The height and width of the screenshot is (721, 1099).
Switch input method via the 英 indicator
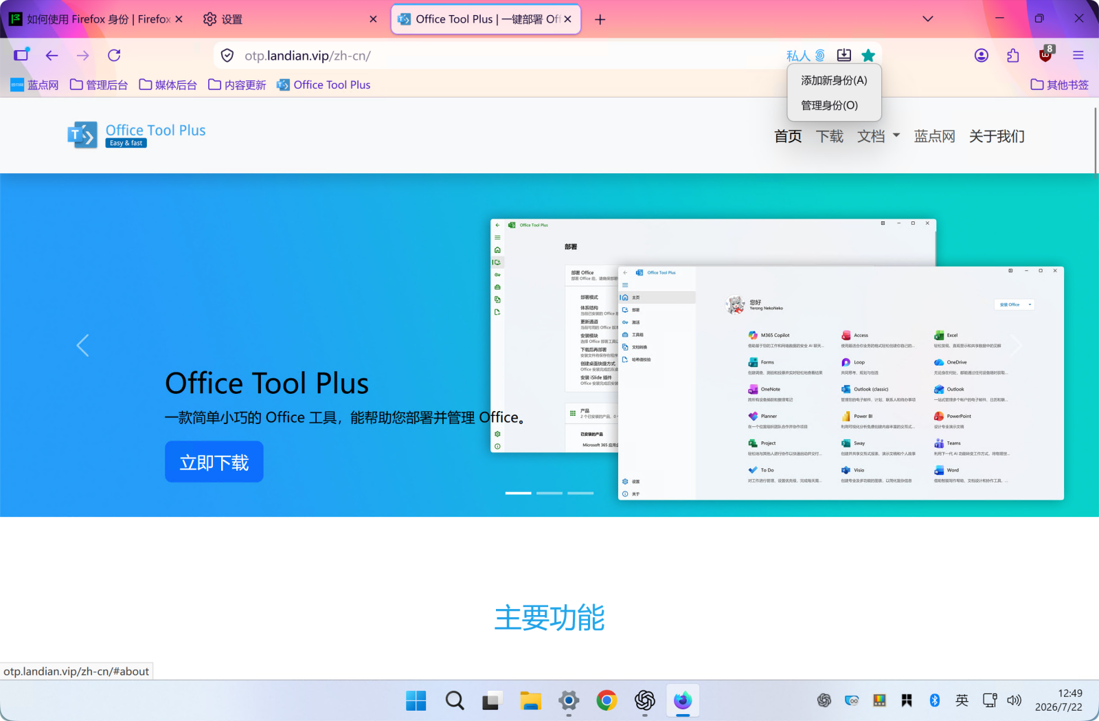962,700
